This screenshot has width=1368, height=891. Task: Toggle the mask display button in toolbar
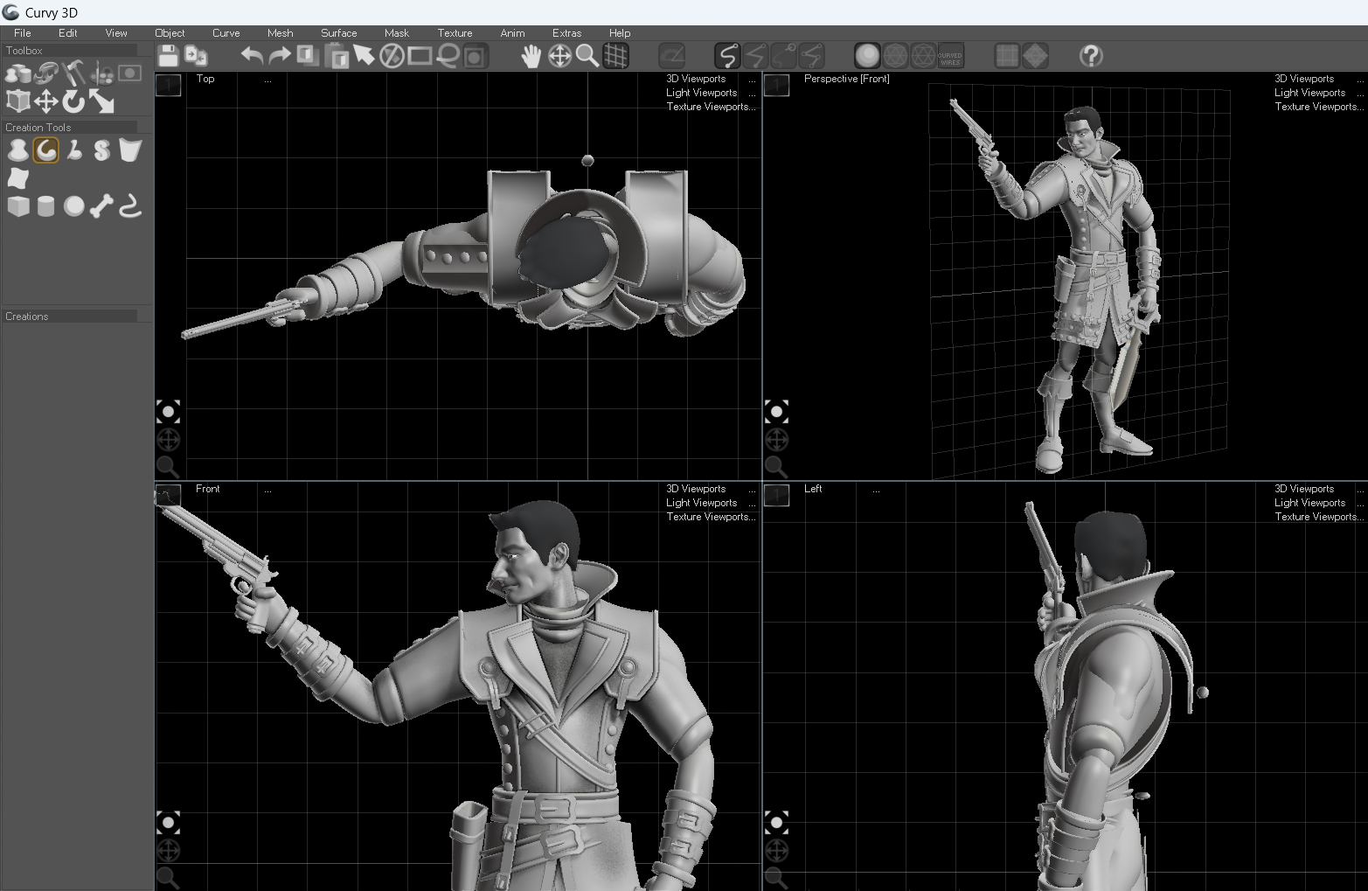(476, 56)
